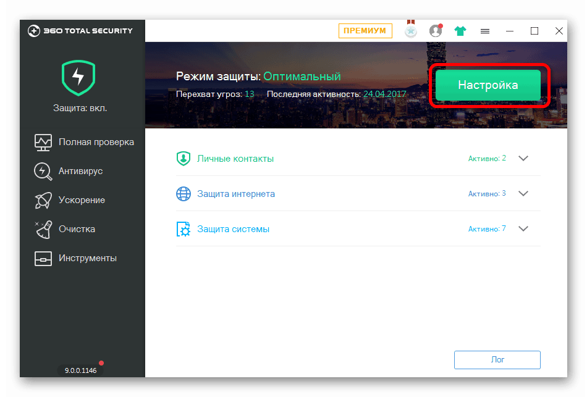Click the Личные контакты shield icon
The height and width of the screenshot is (397, 587).
pyautogui.click(x=184, y=159)
